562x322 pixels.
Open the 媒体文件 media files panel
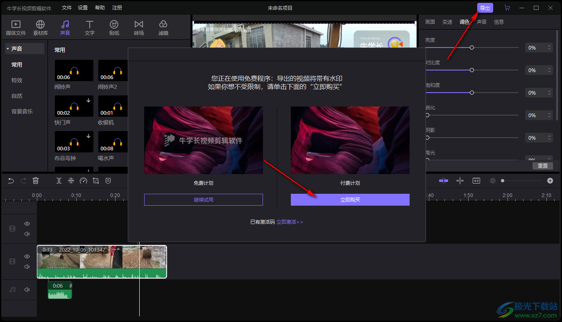pyautogui.click(x=16, y=27)
